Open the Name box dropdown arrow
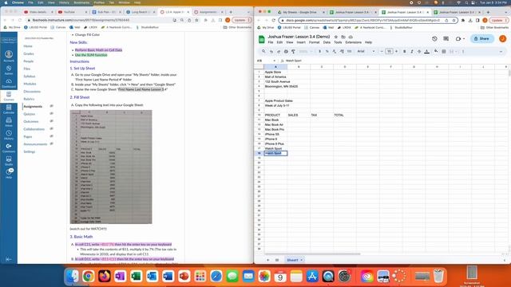 tap(274, 61)
